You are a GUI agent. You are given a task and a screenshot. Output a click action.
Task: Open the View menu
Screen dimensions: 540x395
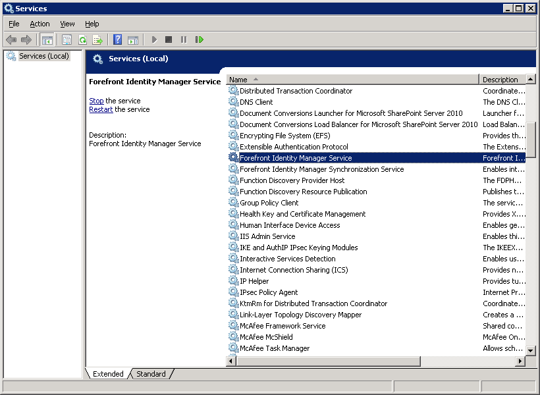pyautogui.click(x=67, y=24)
